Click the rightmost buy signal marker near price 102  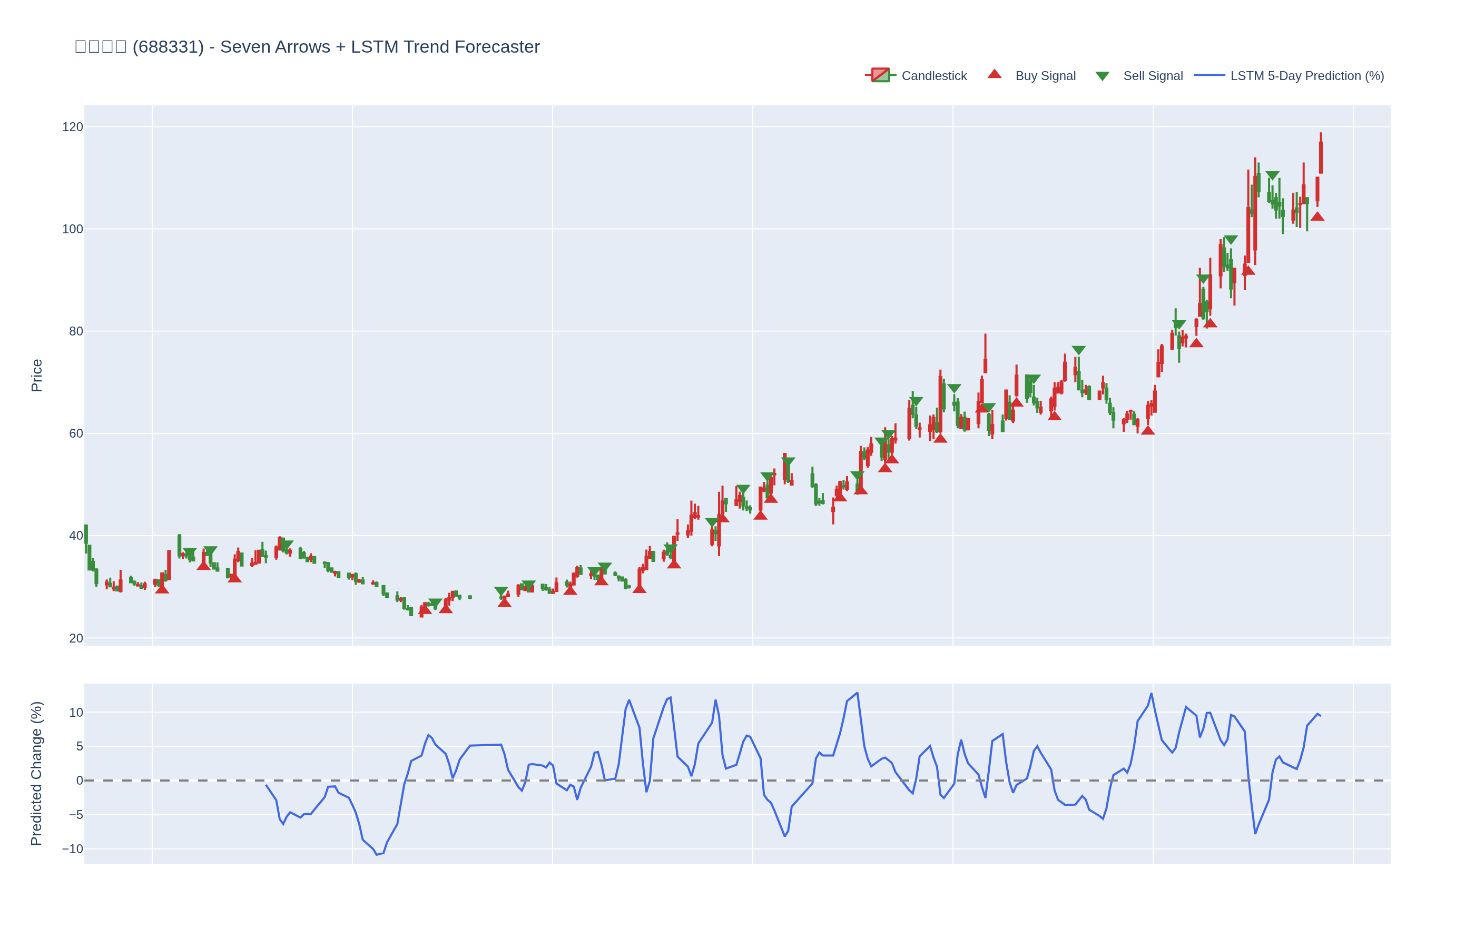pos(1317,216)
